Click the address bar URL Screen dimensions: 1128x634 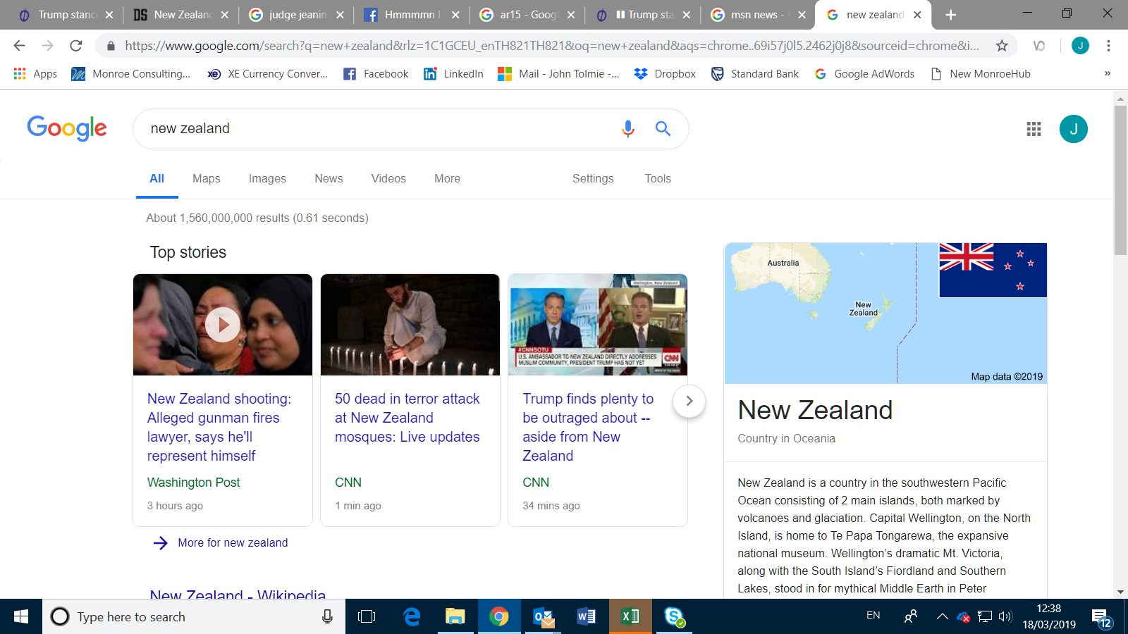click(552, 46)
